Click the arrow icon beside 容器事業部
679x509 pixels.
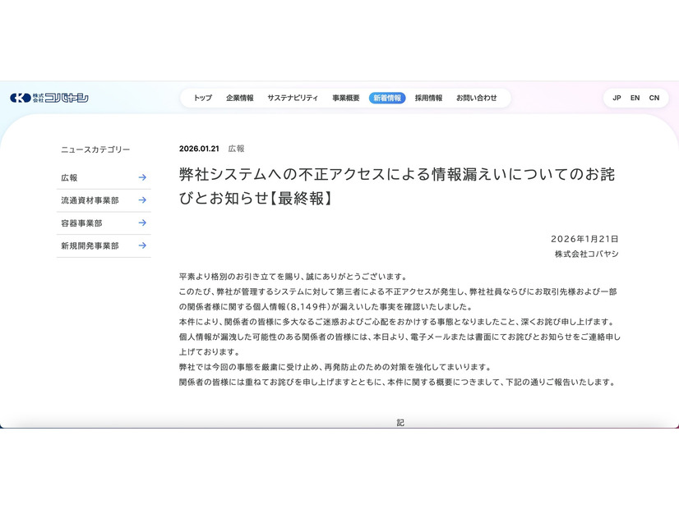point(142,222)
